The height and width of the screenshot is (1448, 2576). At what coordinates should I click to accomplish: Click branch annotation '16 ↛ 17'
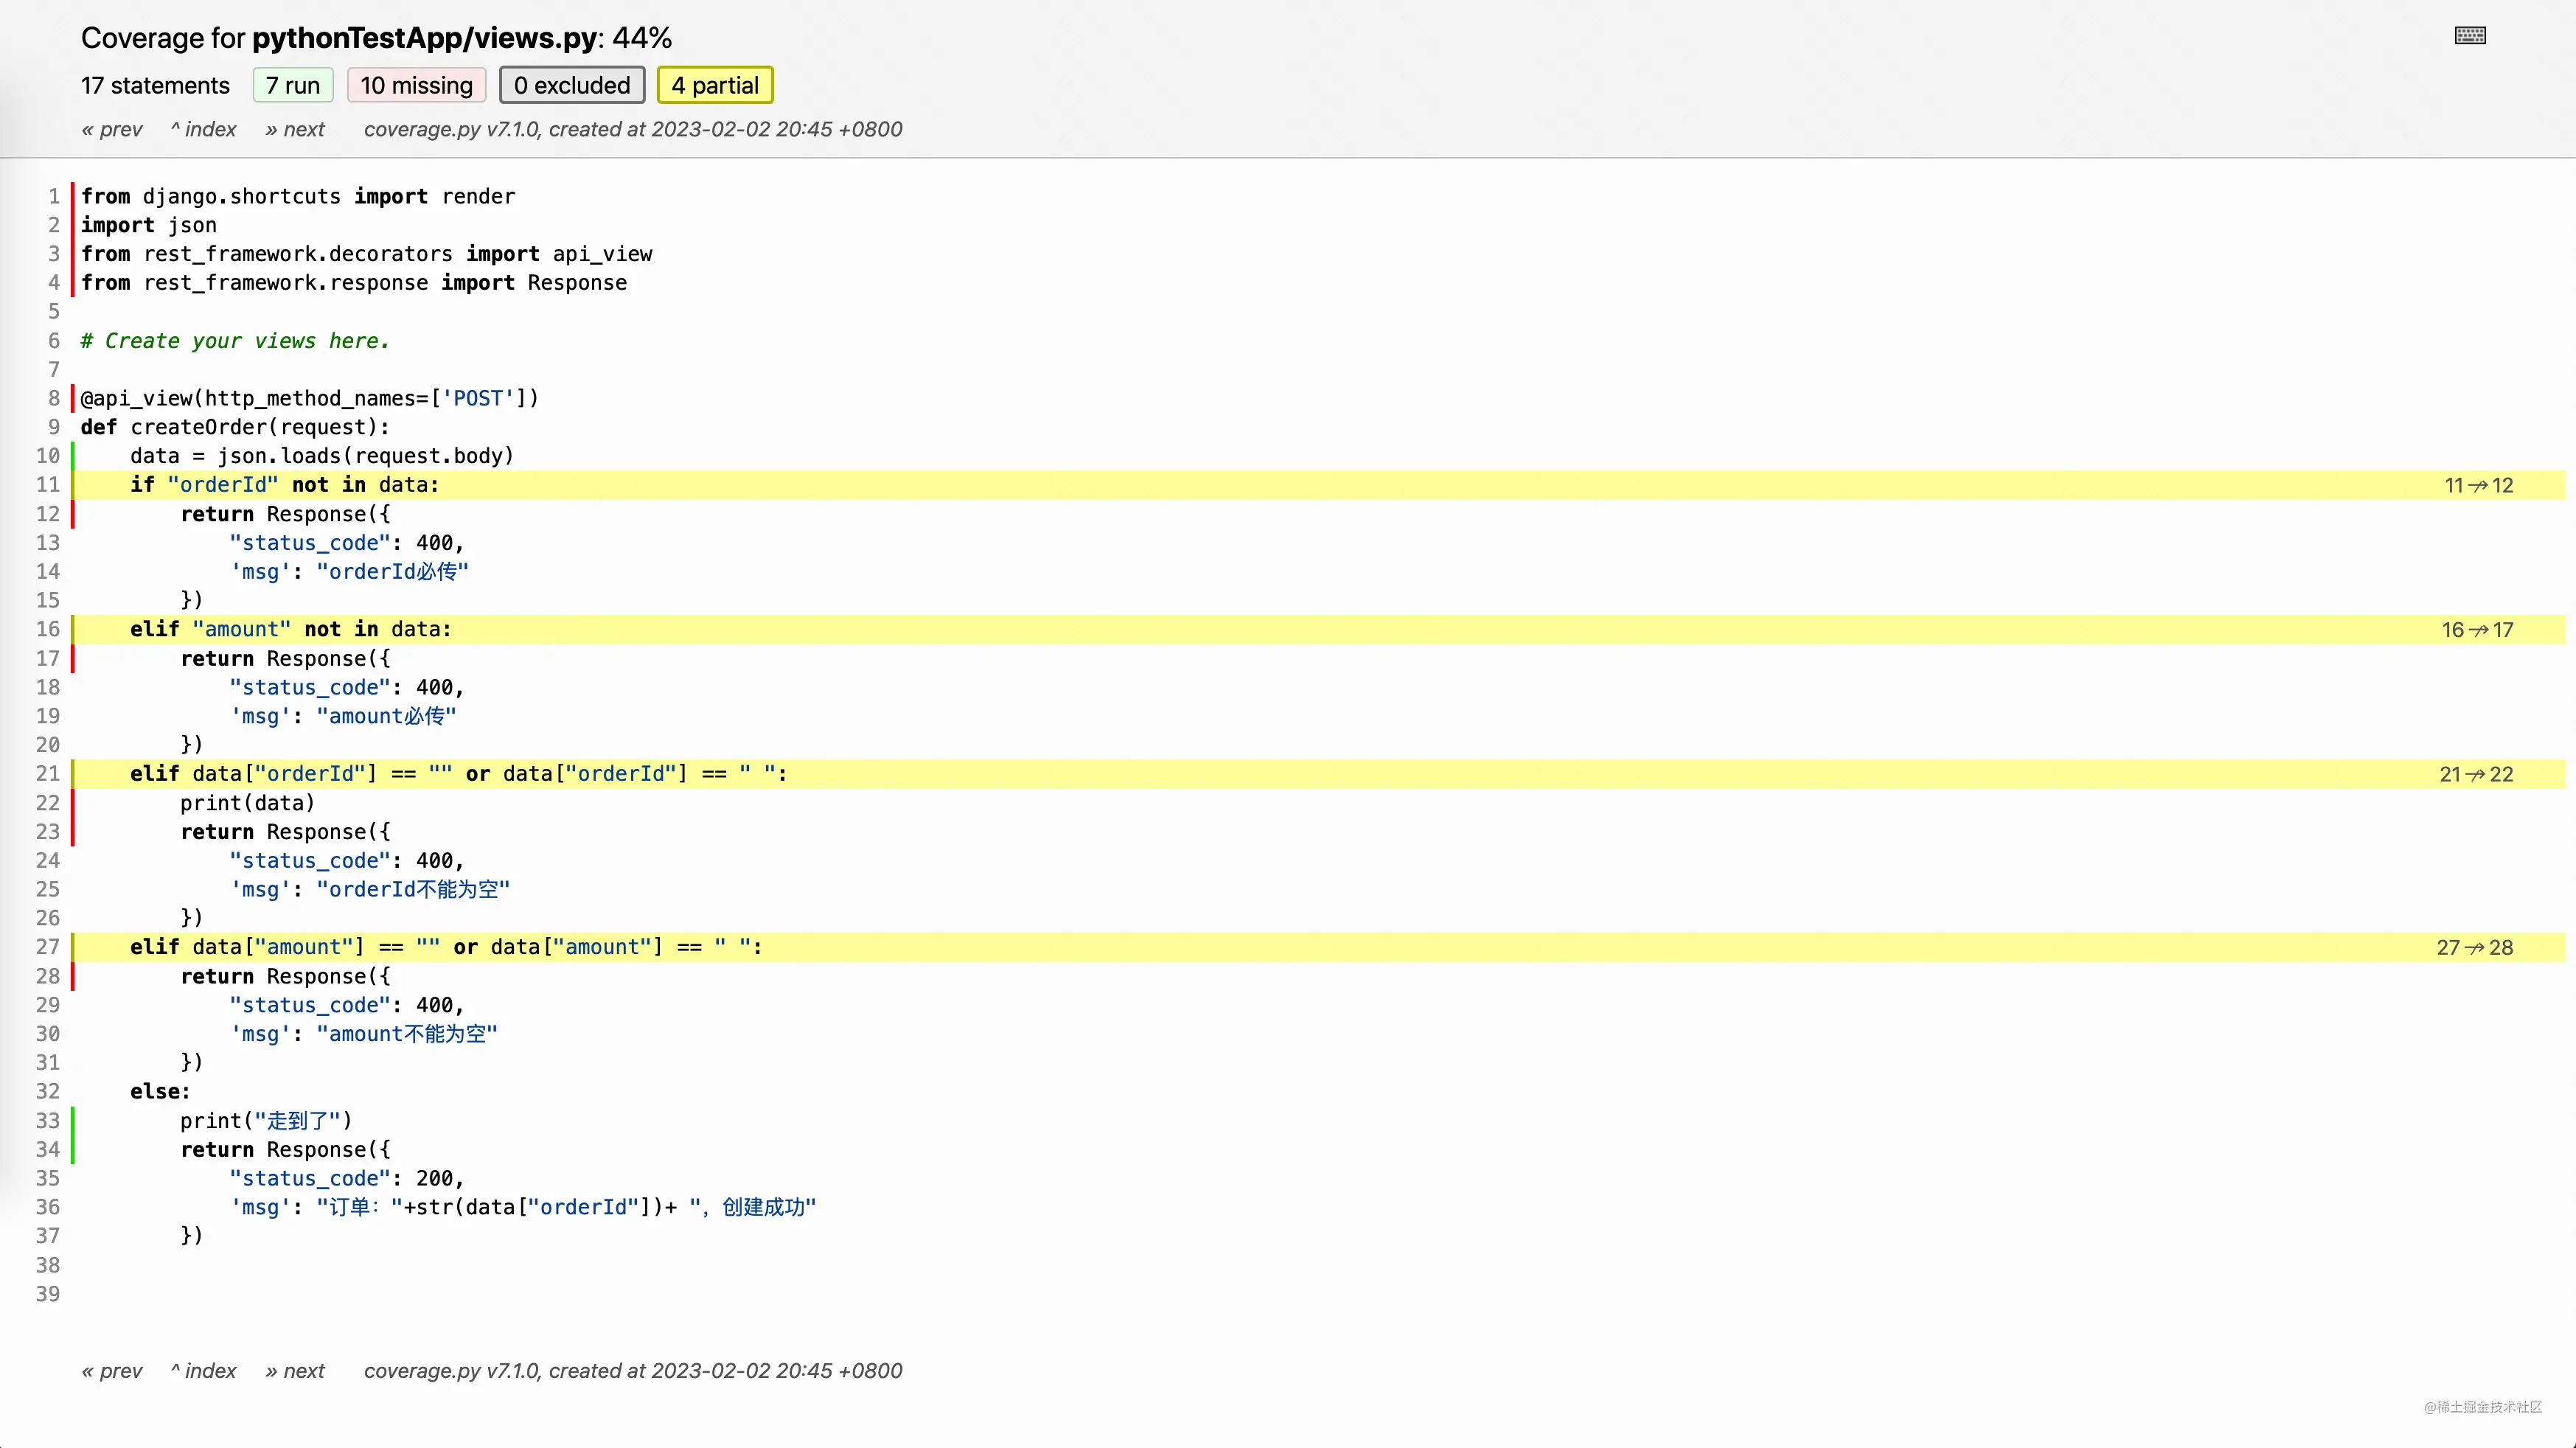coord(2478,630)
